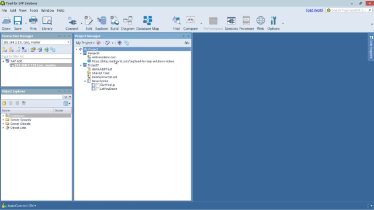Screen dimensions: 374x210
Task: Click the yellow database icon in Object Explorer
Action: 4,103
